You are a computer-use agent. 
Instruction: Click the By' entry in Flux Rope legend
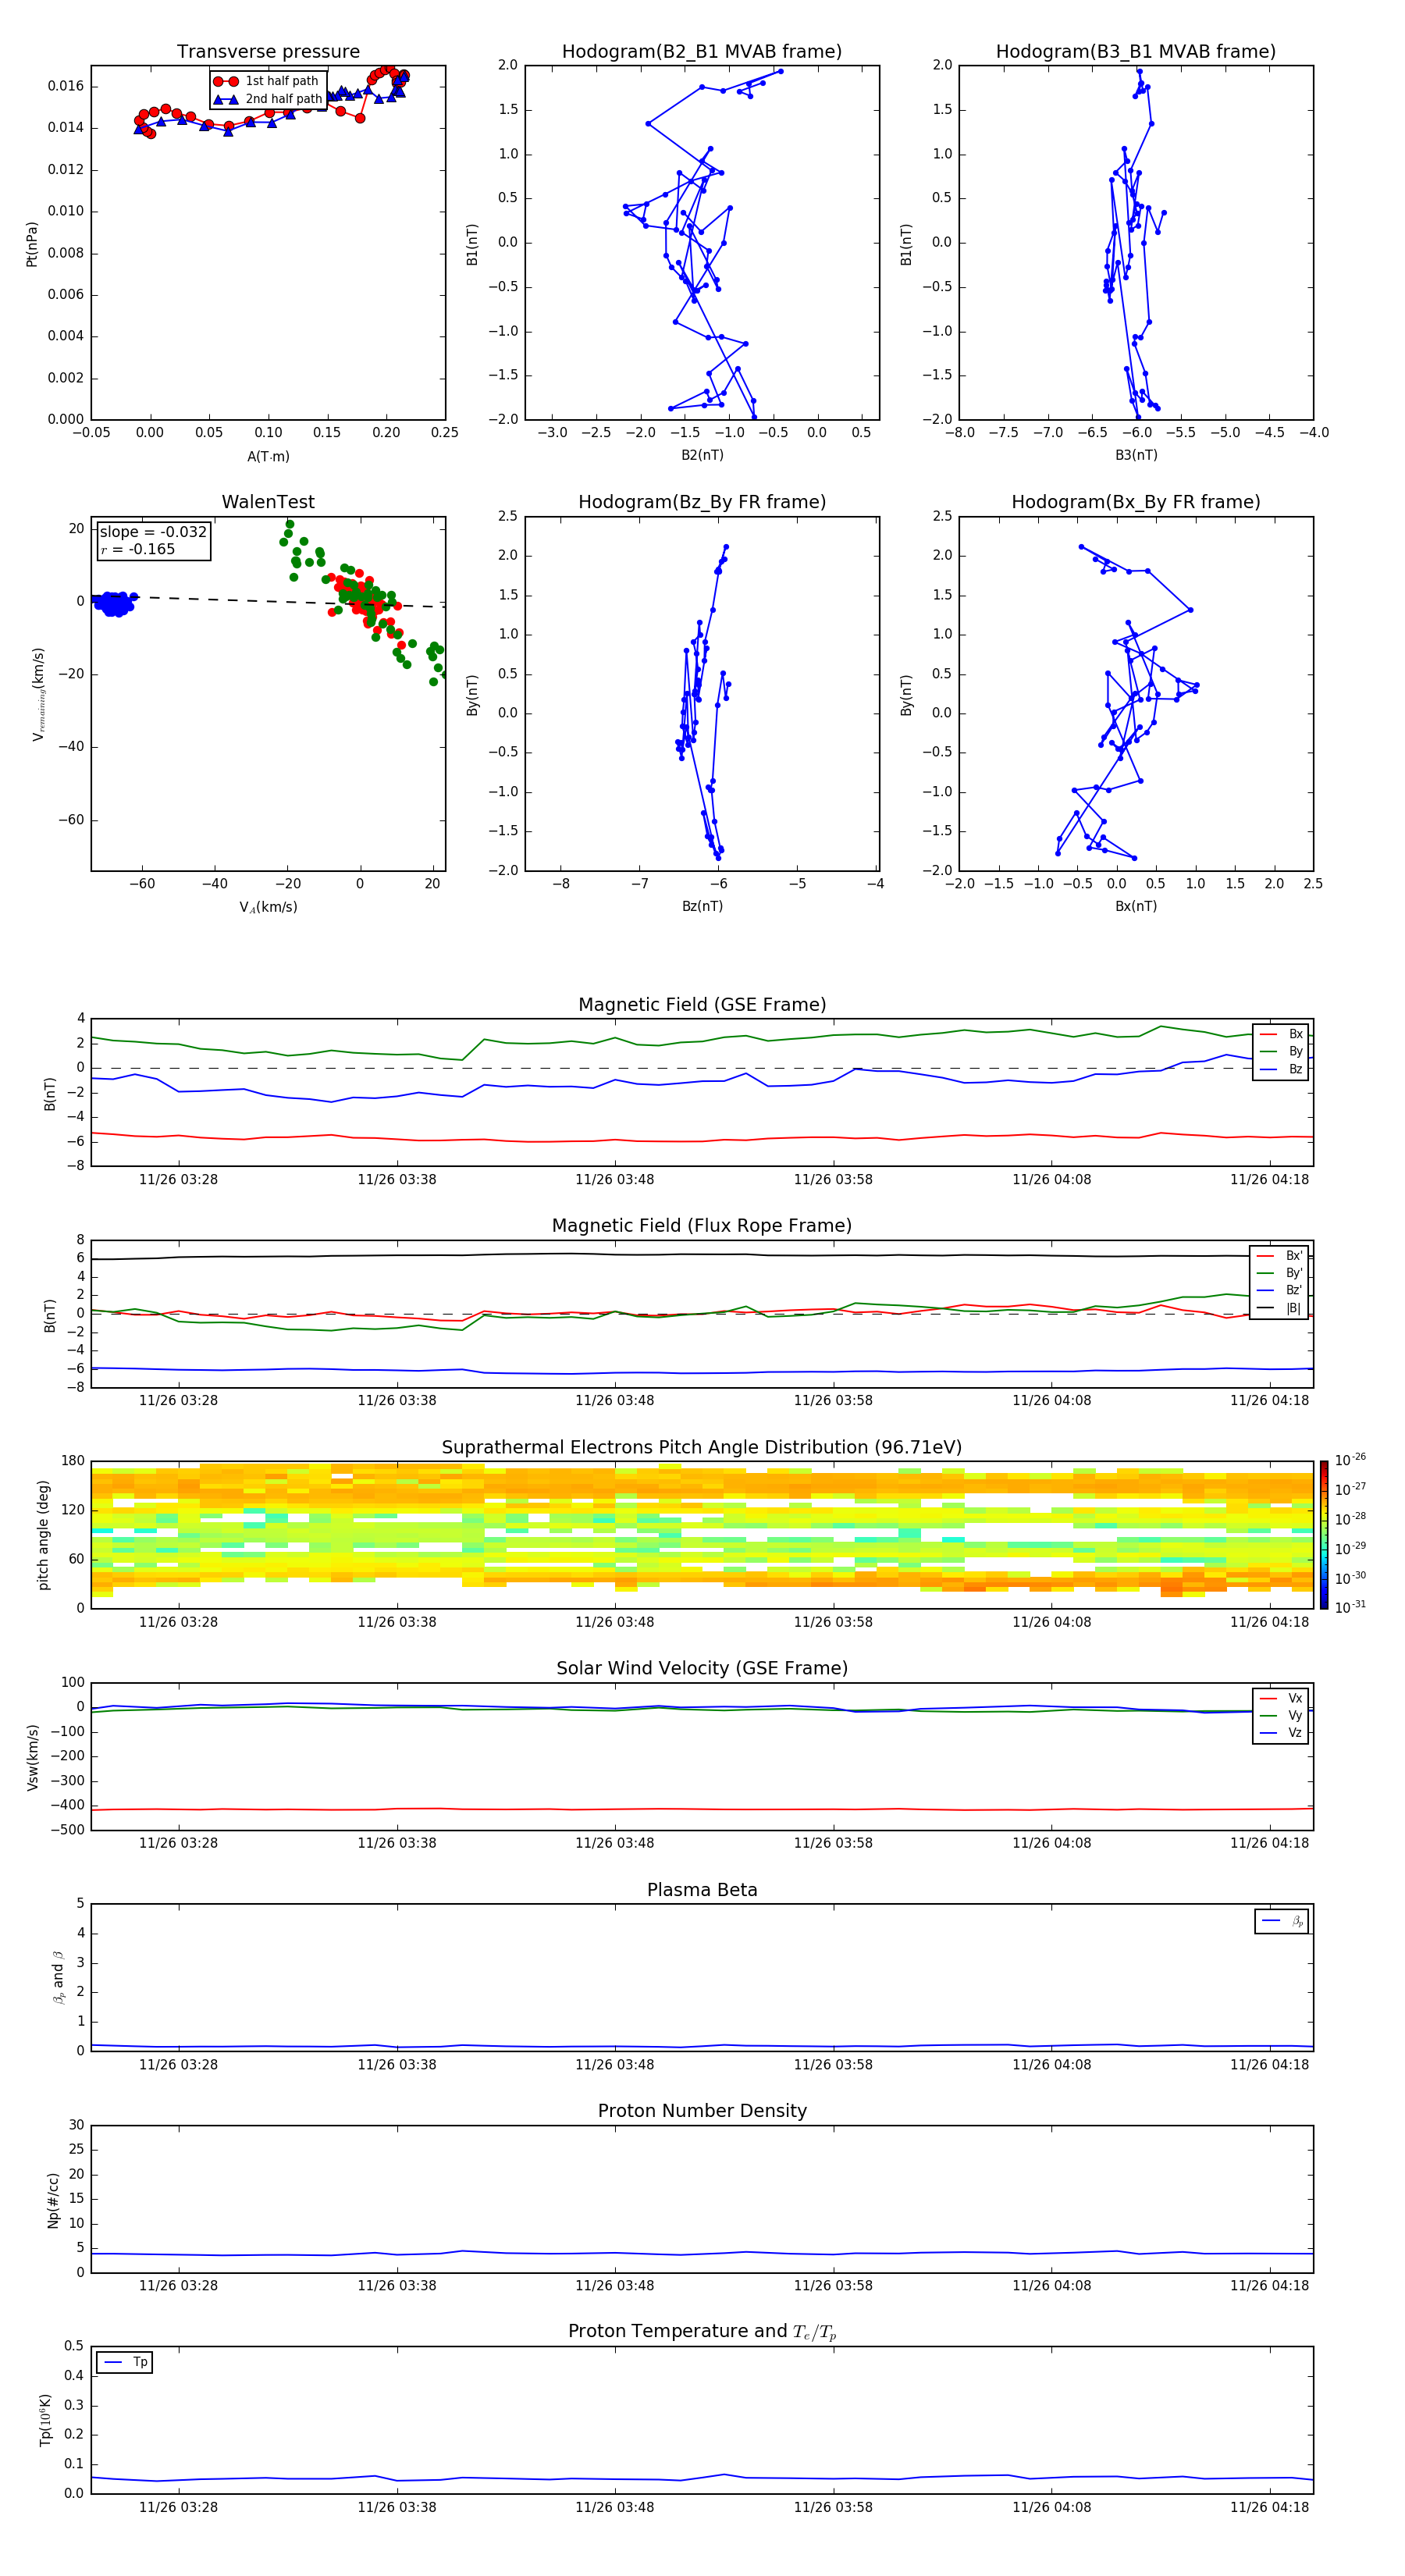1279,1274
